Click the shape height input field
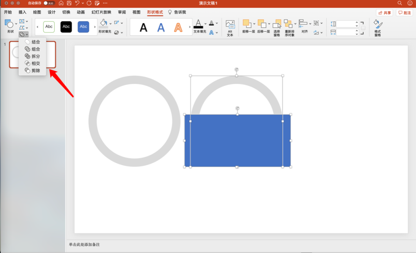Viewport: 416px width, 253px height. [346, 24]
